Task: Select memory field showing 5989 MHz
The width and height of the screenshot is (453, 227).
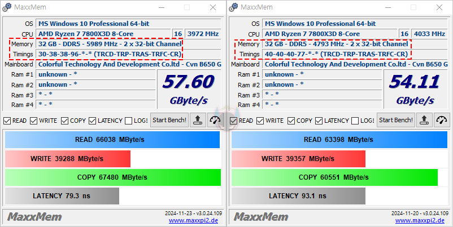Action: (x=128, y=44)
